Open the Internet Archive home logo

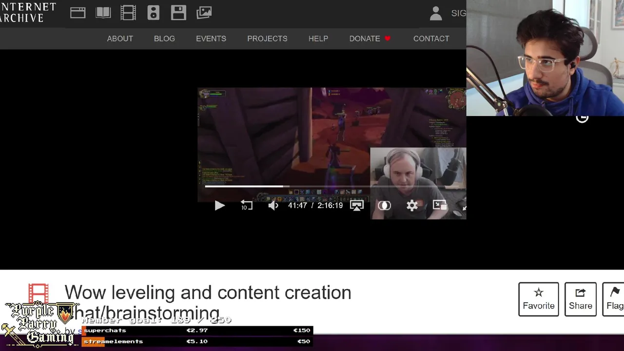pyautogui.click(x=28, y=13)
